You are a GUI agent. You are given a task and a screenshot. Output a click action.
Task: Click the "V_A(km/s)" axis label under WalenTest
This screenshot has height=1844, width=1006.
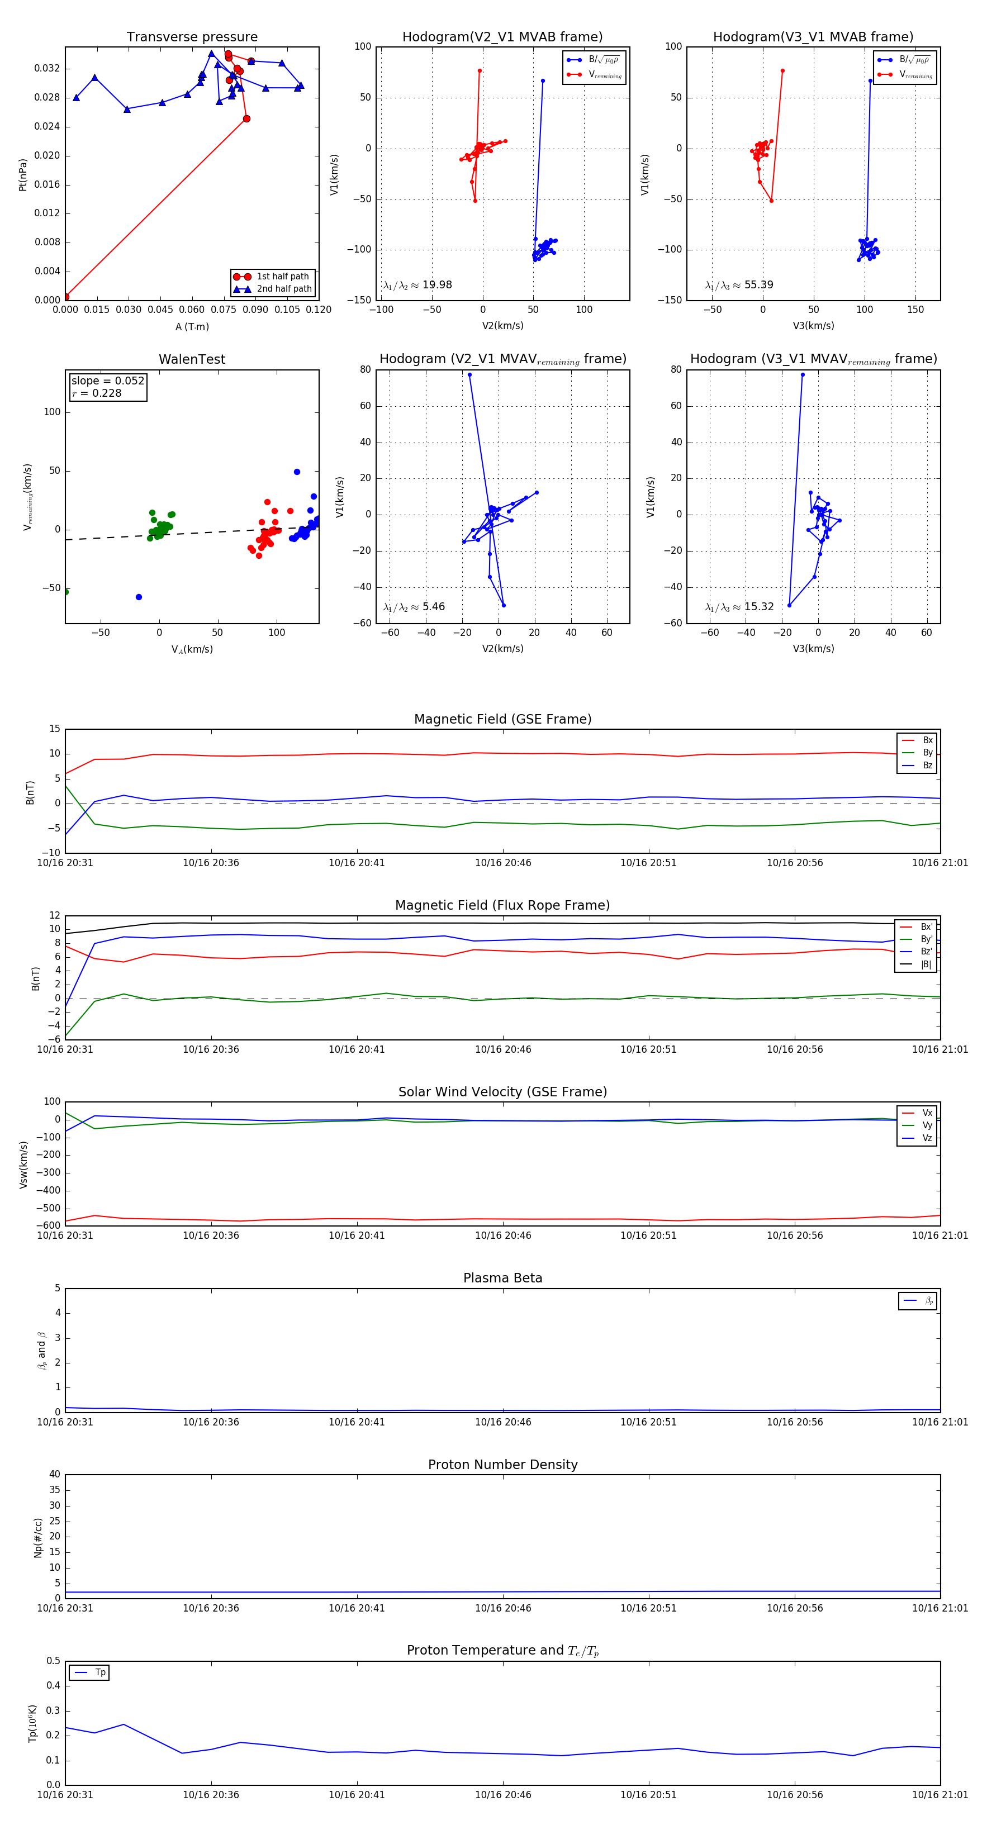192,649
